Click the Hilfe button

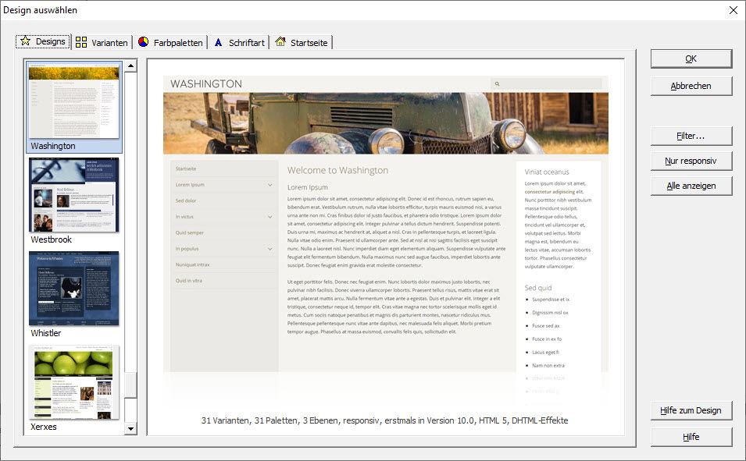(691, 437)
